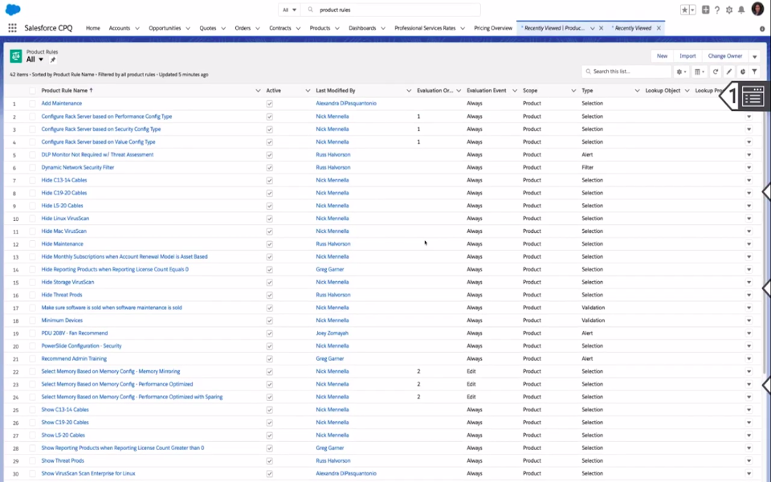Toggle Active checkbox for PDU 208V - Fan Recommend

pyautogui.click(x=270, y=333)
